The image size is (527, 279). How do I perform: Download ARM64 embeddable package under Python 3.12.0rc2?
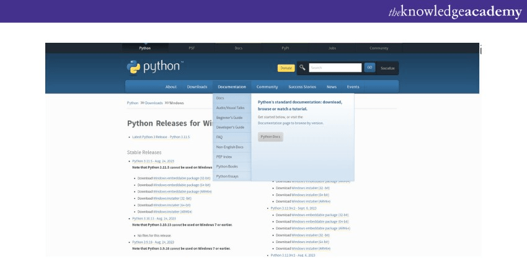[x=321, y=228]
